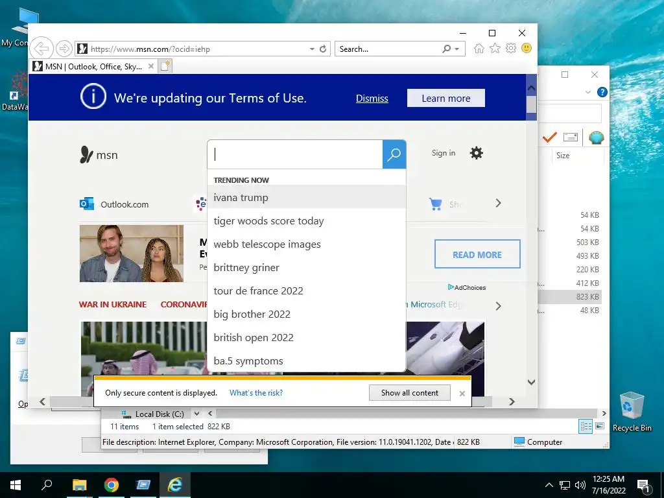Screen dimensions: 664x498
Task: Click shell icon in background window
Action: [596, 137]
